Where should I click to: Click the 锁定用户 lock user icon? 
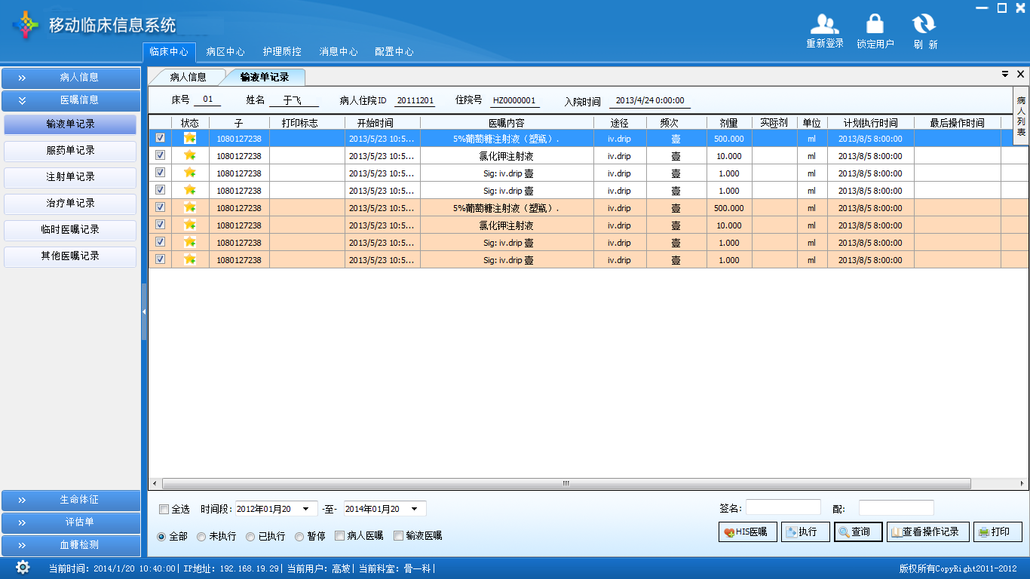tap(875, 25)
